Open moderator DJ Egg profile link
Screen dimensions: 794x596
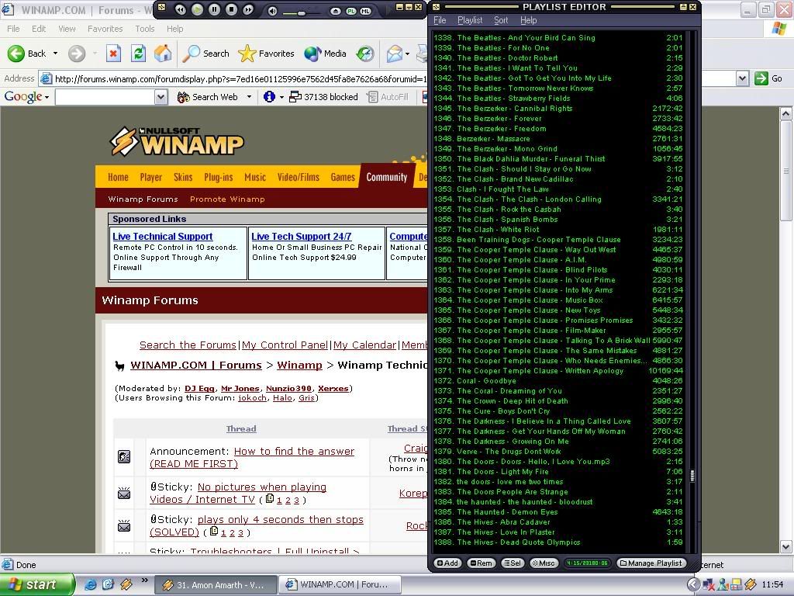point(199,389)
